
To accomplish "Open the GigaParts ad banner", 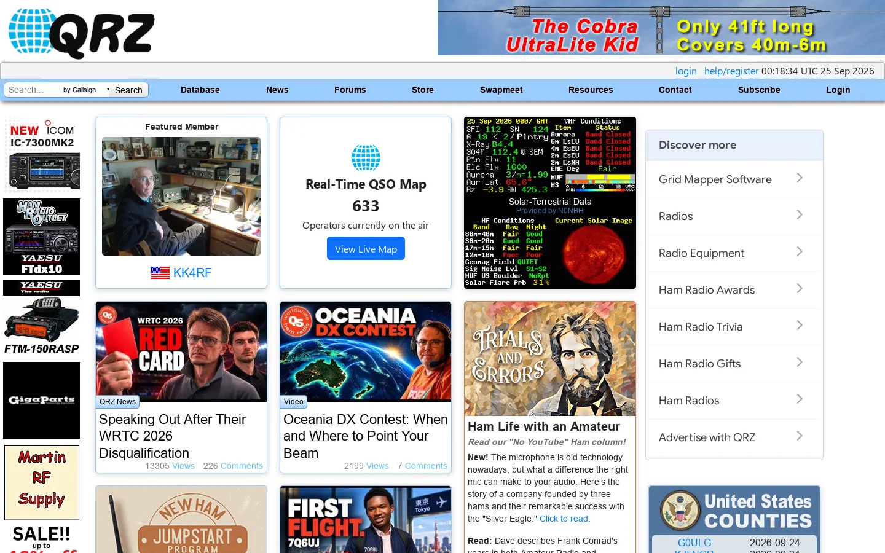I will [42, 400].
